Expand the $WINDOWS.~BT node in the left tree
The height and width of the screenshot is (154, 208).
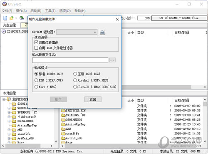9,112
